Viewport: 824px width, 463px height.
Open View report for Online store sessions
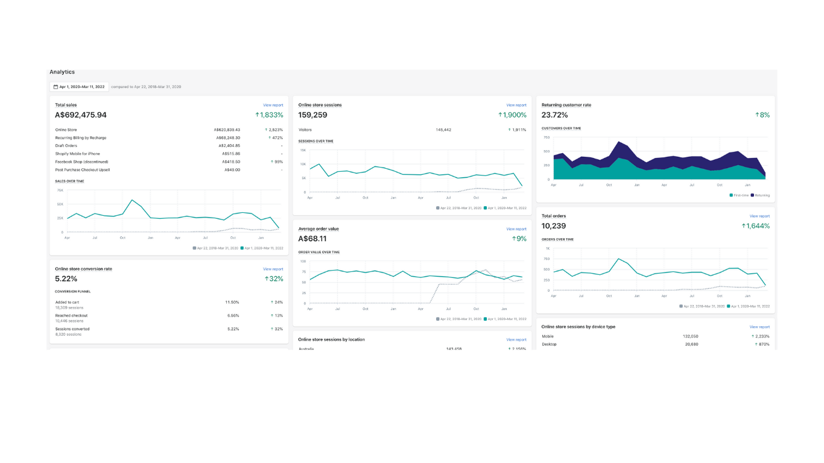[516, 105]
